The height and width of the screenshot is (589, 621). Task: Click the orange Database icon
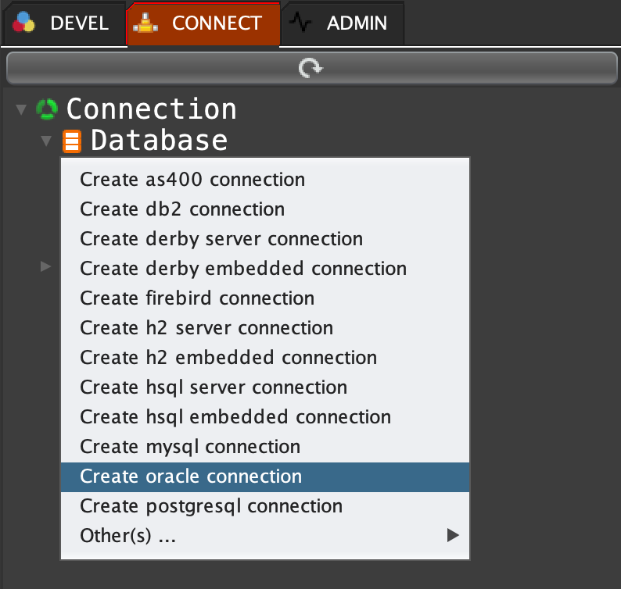(x=72, y=141)
